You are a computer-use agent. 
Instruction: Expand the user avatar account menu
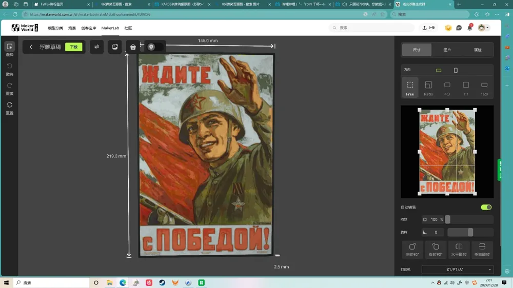coord(483,28)
